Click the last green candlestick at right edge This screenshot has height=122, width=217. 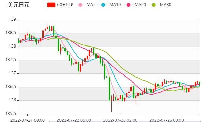[x=200, y=83]
